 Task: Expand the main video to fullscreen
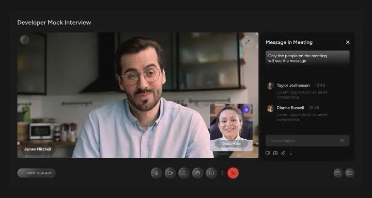247,42
